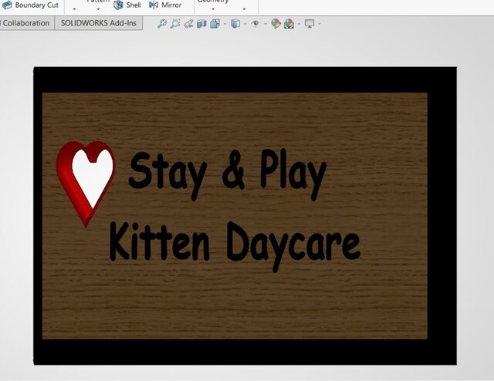Click the Boundary Cut button
This screenshot has height=381, width=494.
pyautogui.click(x=30, y=5)
